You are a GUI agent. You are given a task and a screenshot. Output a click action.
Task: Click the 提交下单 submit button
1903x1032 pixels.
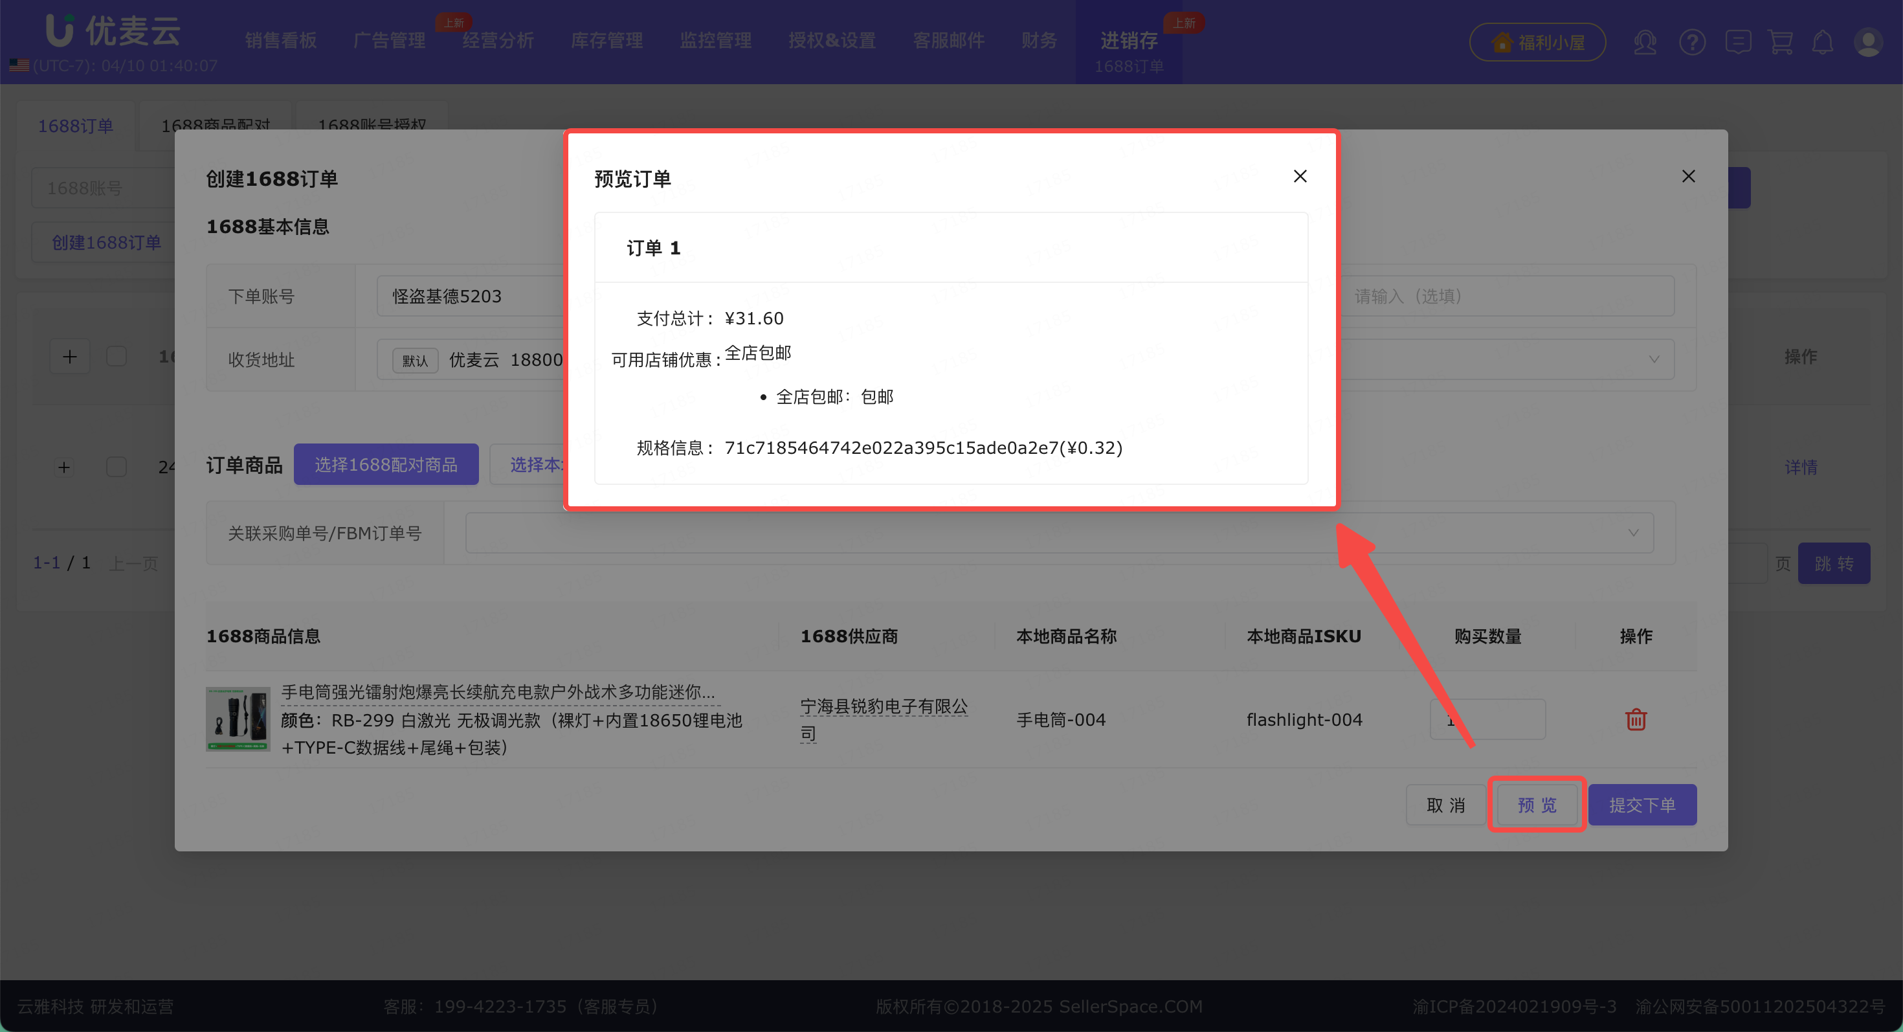pyautogui.click(x=1641, y=805)
